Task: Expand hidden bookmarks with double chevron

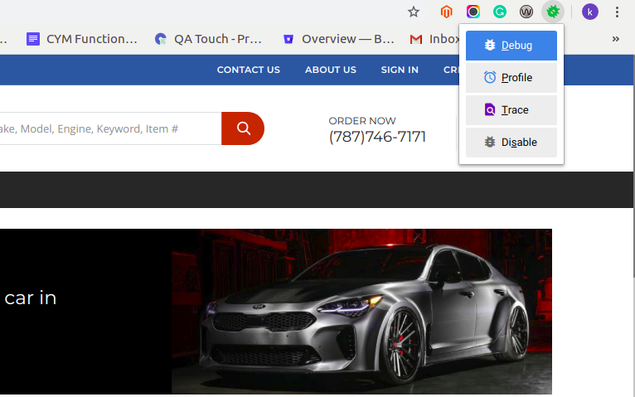Action: pyautogui.click(x=616, y=39)
